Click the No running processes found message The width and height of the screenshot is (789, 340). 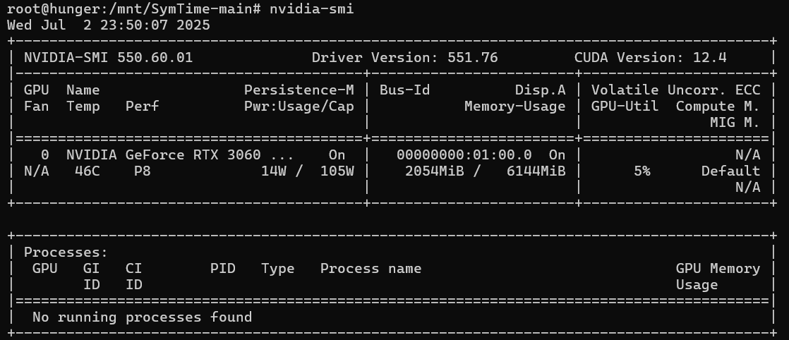click(x=142, y=317)
